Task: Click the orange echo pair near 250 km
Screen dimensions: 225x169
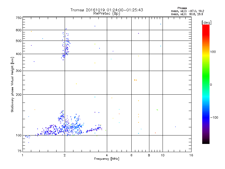Action: pyautogui.click(x=135, y=80)
